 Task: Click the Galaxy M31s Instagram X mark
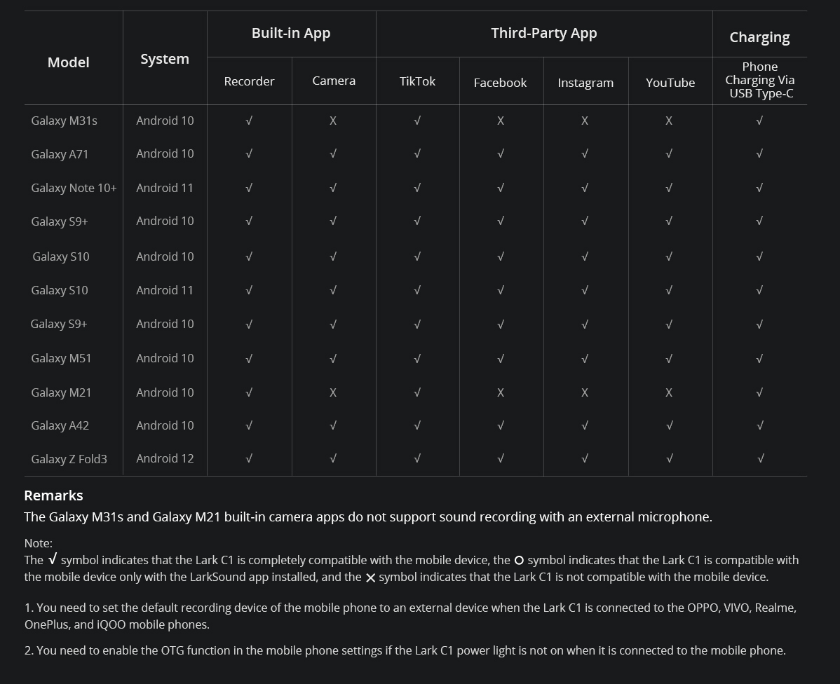[585, 121]
